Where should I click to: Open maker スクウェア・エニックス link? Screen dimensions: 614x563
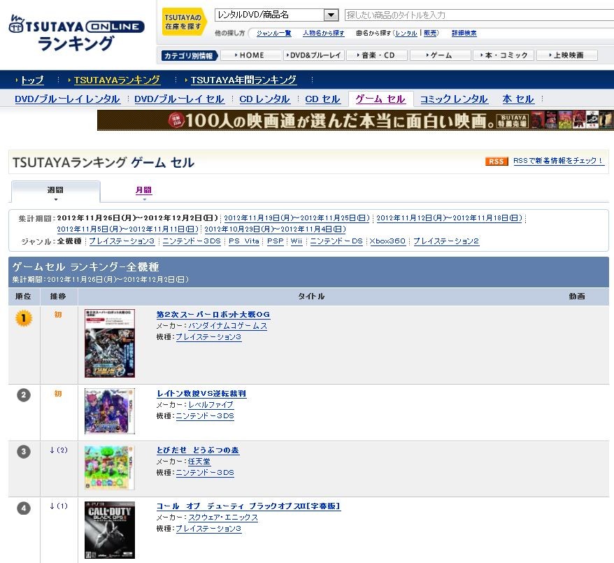pos(223,518)
